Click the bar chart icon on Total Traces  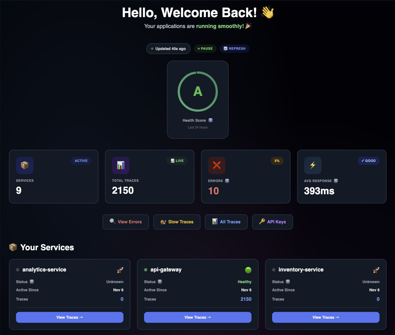pyautogui.click(x=120, y=165)
